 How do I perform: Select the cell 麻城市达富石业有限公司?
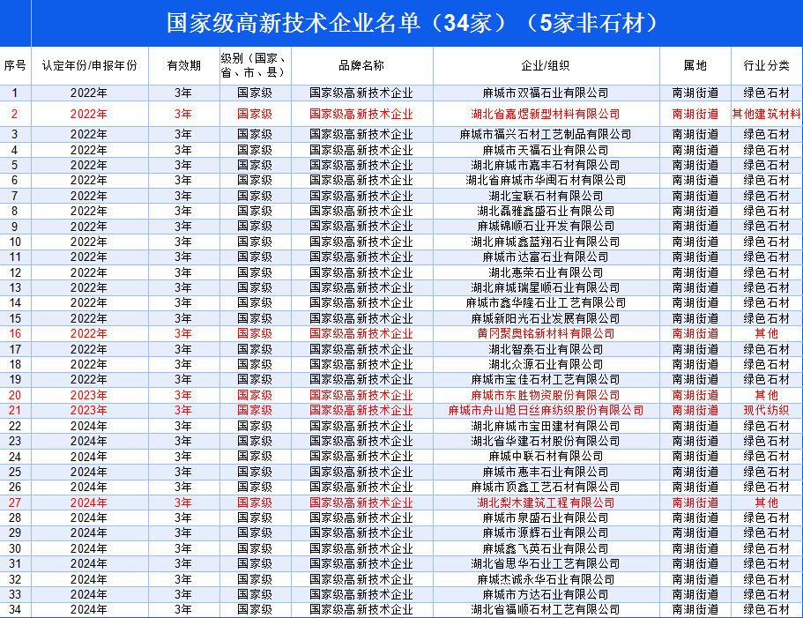tap(546, 257)
